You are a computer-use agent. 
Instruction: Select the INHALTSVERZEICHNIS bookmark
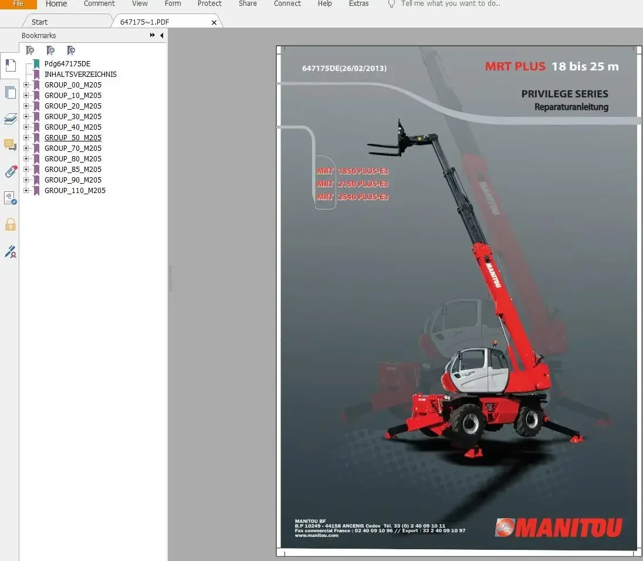80,75
